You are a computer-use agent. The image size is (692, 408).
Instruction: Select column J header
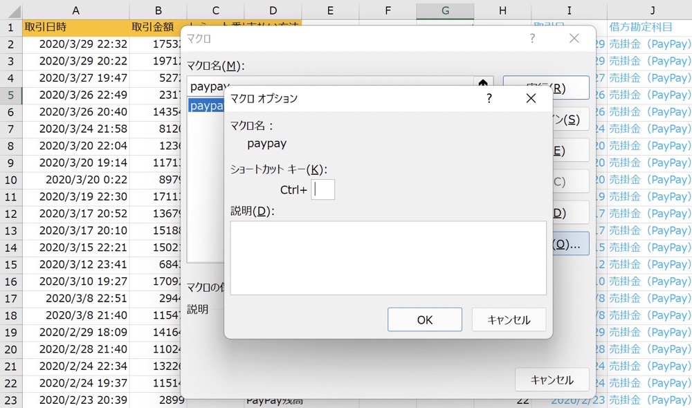[652, 10]
